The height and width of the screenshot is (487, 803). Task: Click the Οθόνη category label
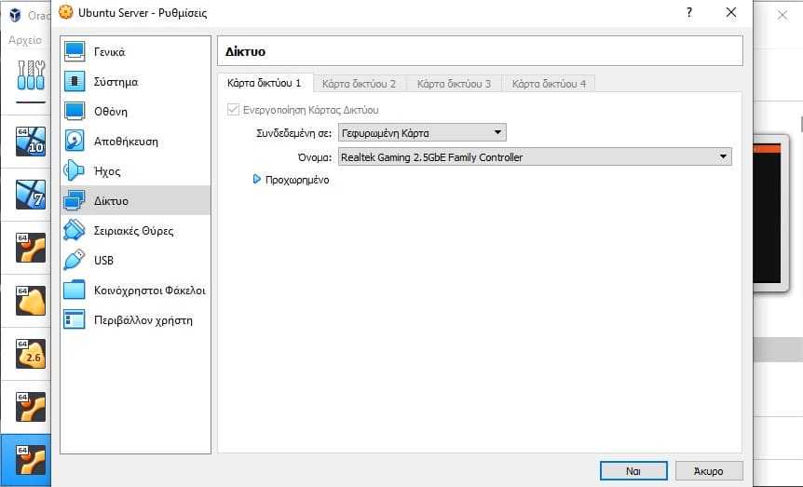[x=111, y=112]
